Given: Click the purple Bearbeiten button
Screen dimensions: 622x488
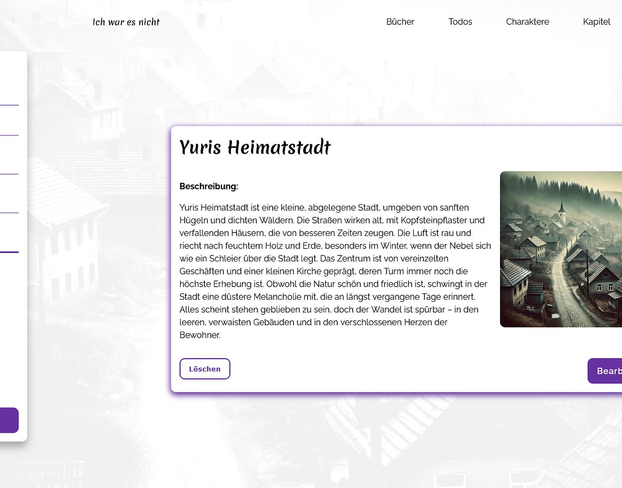Looking at the screenshot, I should click(x=605, y=371).
